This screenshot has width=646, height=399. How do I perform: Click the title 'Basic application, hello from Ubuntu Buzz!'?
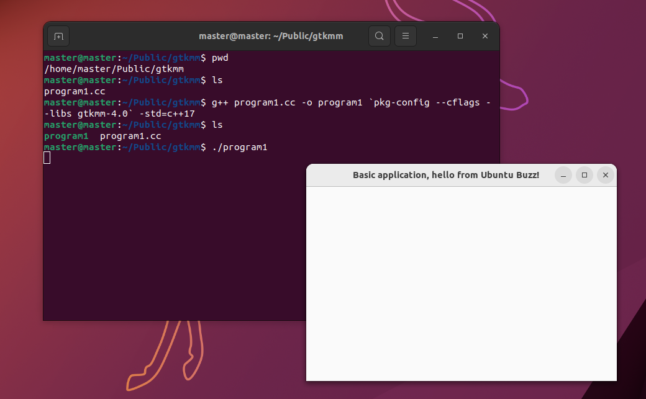click(446, 175)
